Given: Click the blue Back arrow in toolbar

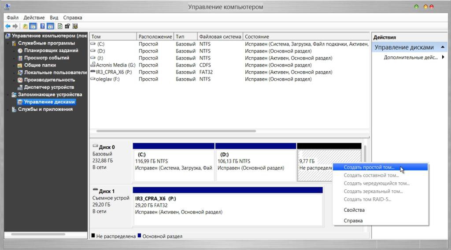Looking at the screenshot, I should coord(8,26).
